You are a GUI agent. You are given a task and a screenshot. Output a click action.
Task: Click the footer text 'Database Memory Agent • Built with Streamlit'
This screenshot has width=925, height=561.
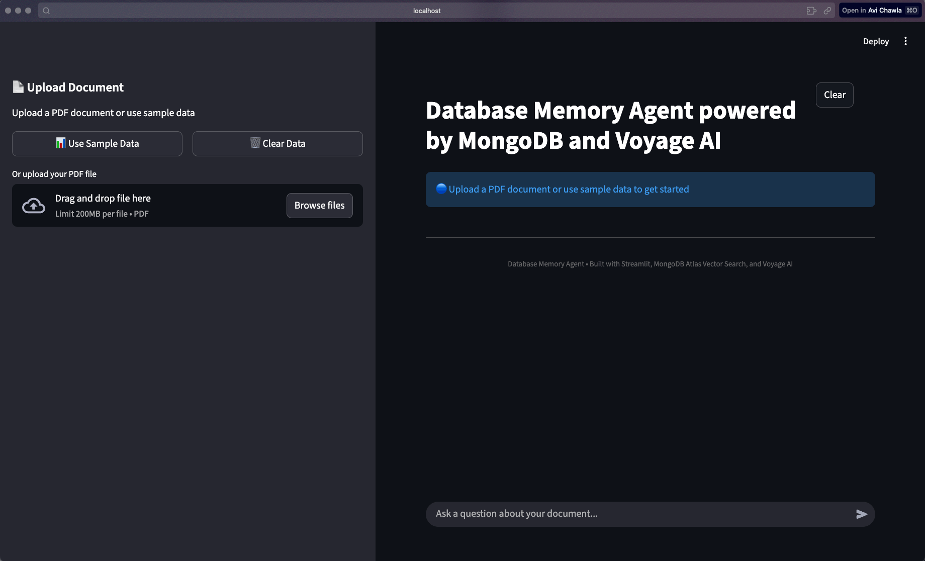[650, 264]
